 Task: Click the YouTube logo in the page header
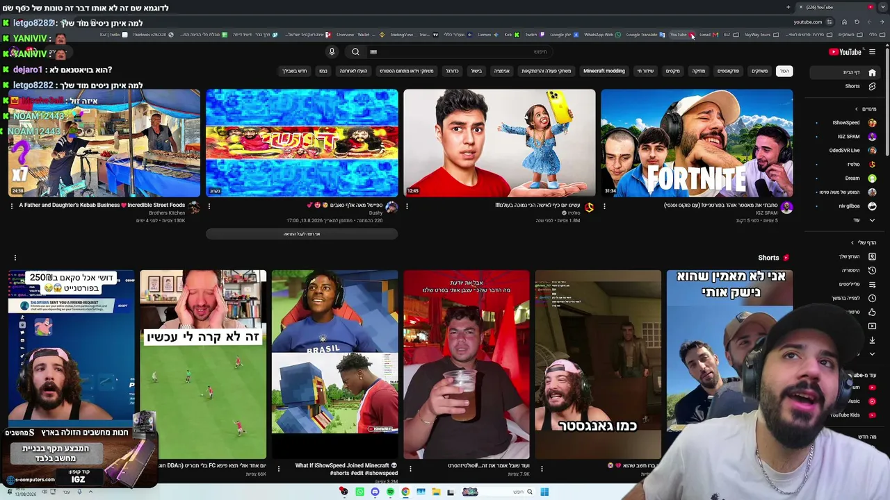click(845, 52)
